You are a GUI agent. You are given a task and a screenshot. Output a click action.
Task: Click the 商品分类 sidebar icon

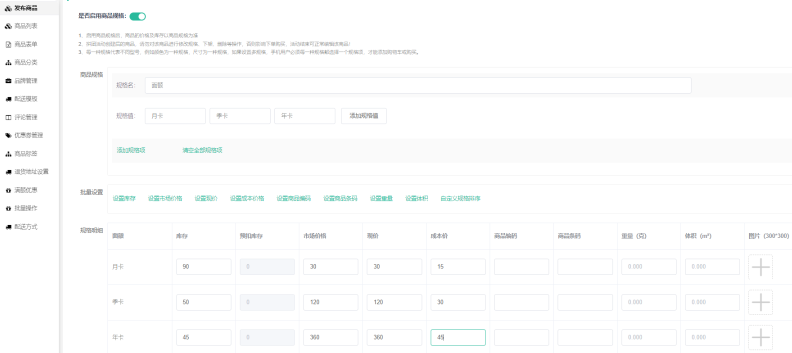tap(8, 62)
